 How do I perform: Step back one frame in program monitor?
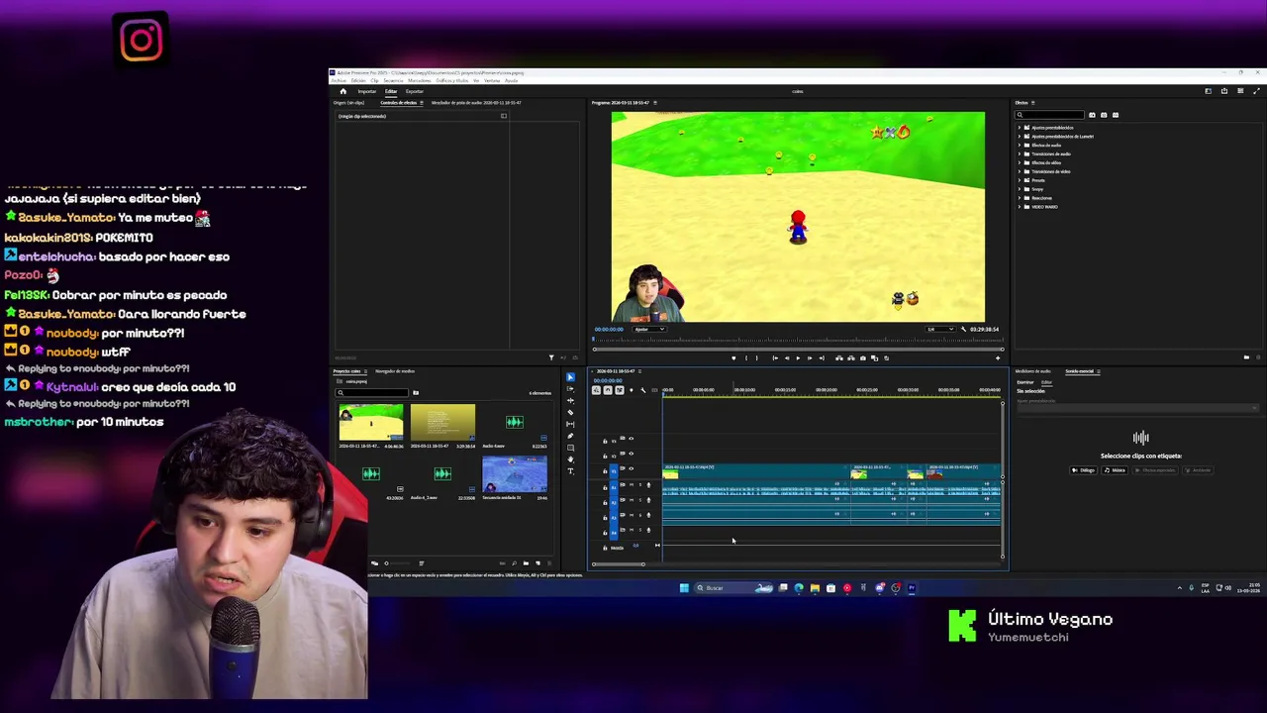pyautogui.click(x=787, y=357)
